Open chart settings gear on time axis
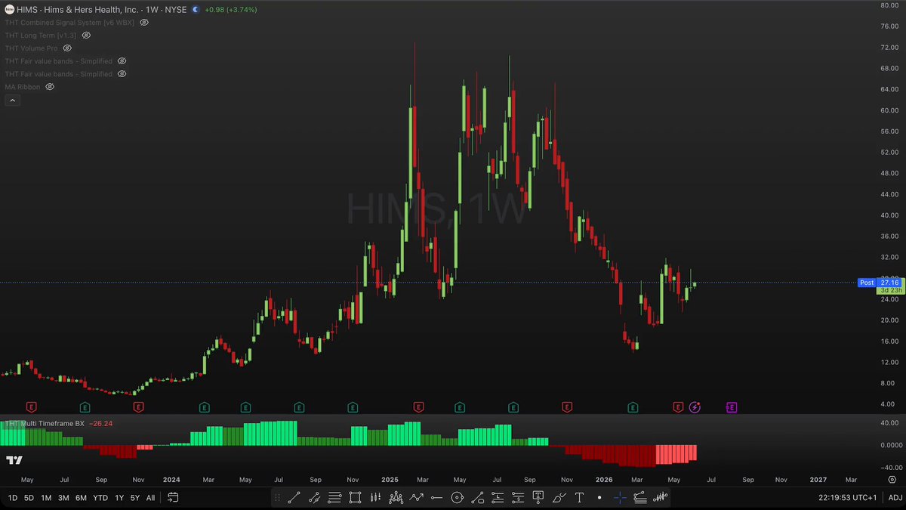This screenshot has height=510, width=906. pos(892,479)
